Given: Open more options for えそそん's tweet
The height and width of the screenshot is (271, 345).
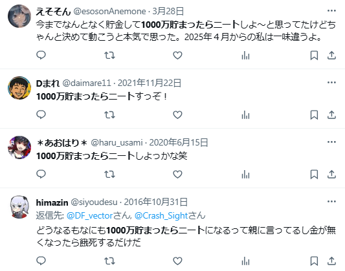Looking at the screenshot, I should tap(331, 10).
